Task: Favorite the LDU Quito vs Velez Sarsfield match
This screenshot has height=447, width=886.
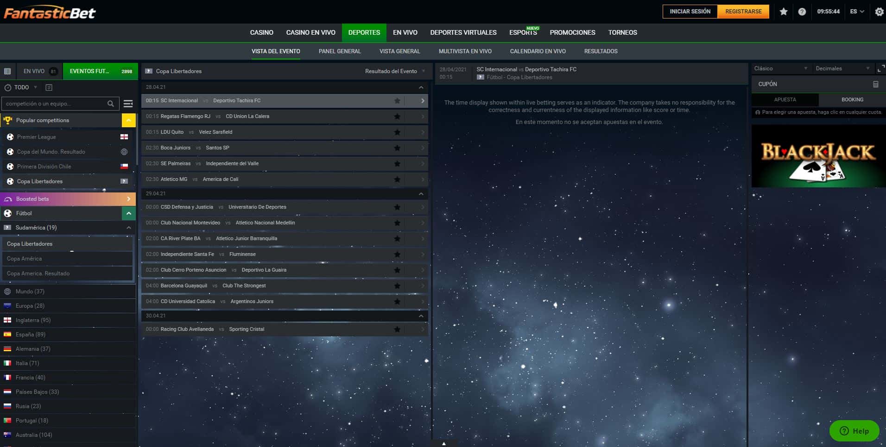Action: coord(397,132)
